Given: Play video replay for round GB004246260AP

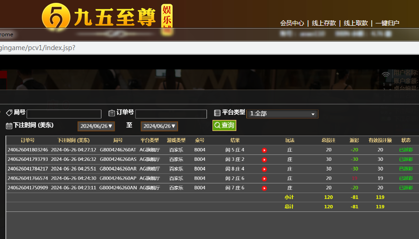Looking at the screenshot, I should click(264, 179).
